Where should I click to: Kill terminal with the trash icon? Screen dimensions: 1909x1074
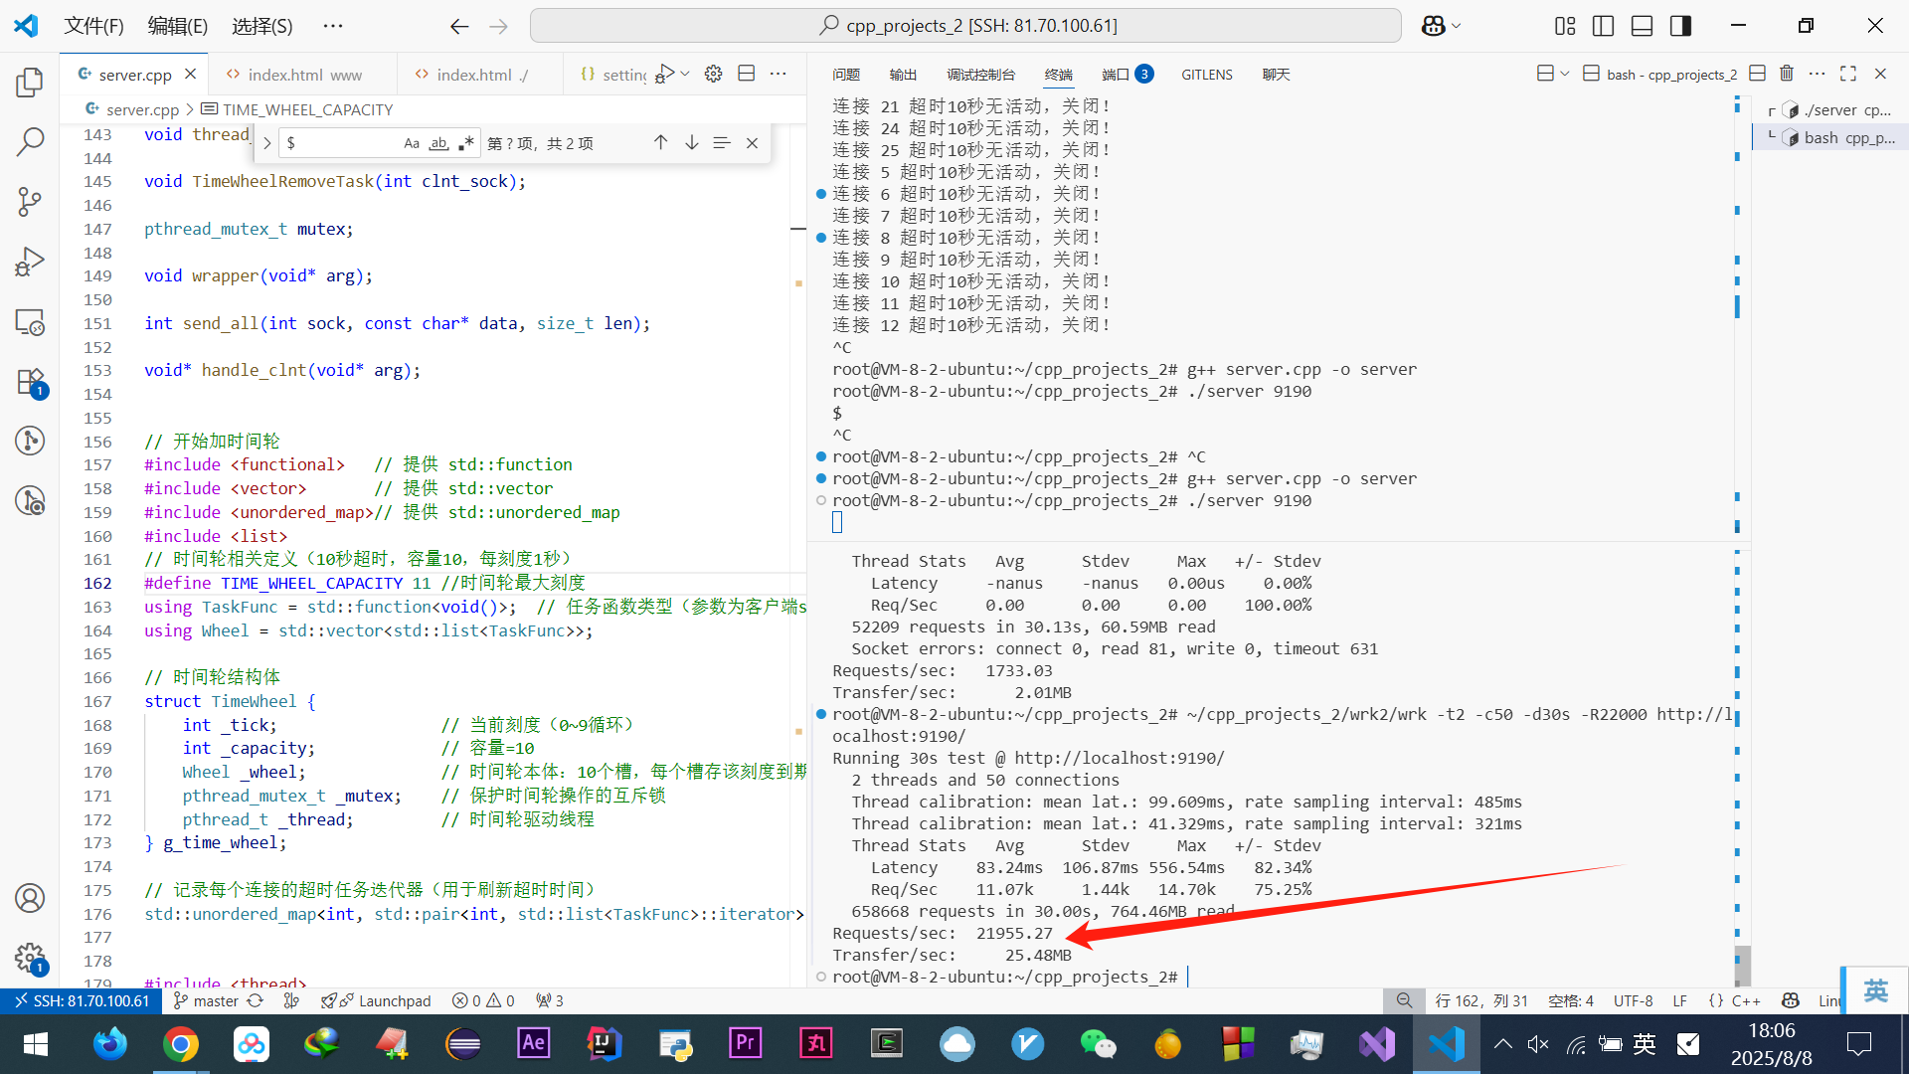tap(1787, 74)
